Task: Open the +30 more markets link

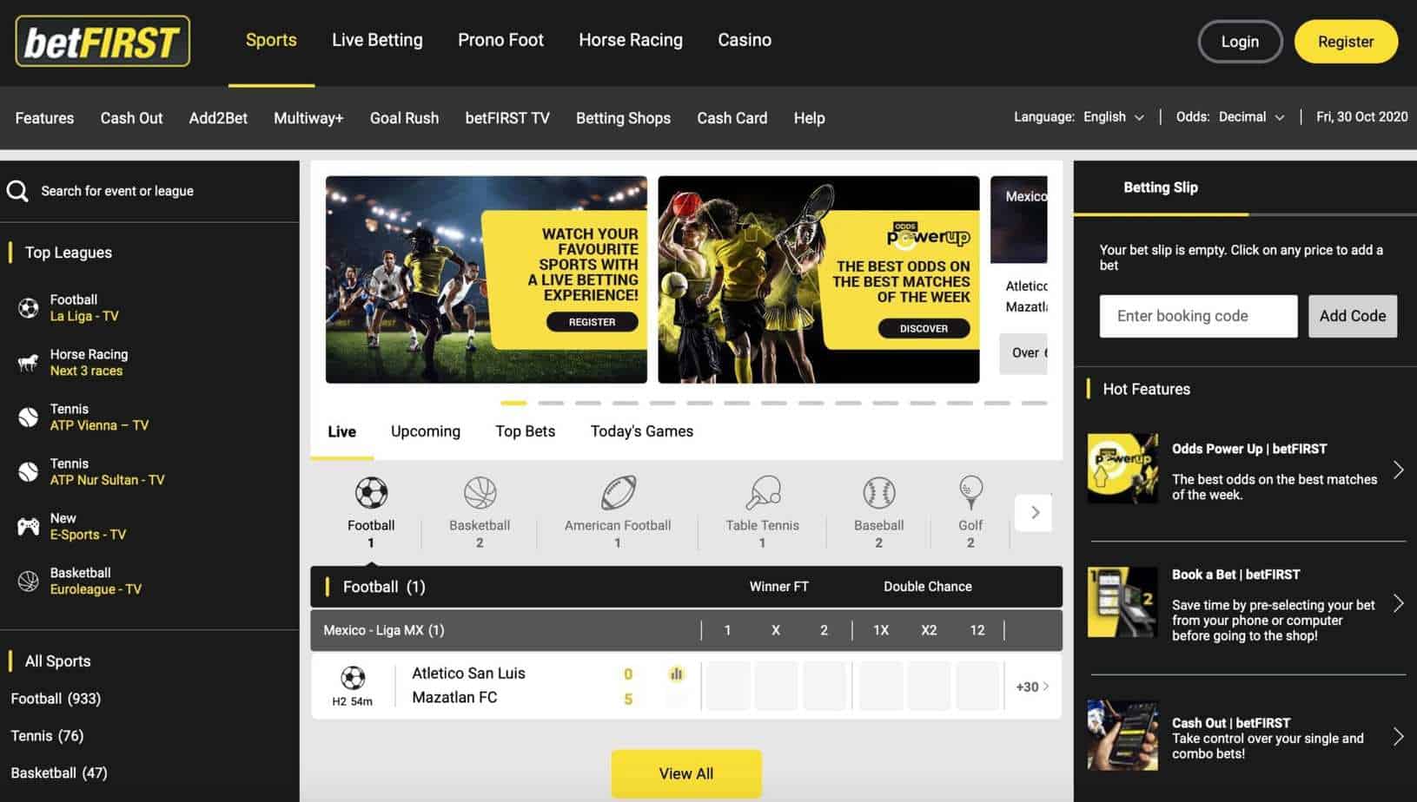Action: coord(1032,687)
